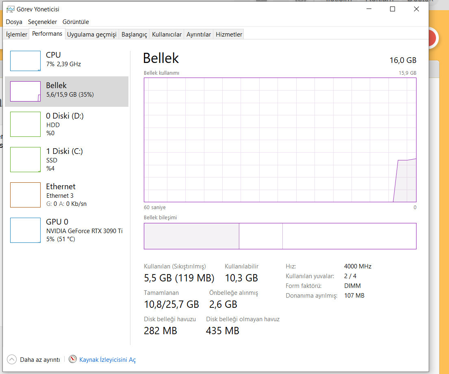Close the Görev Yöneticisi window
This screenshot has width=449, height=374.
click(x=416, y=9)
